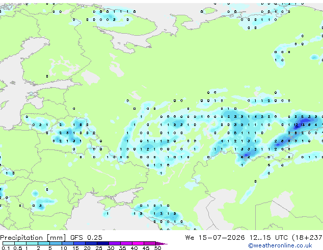Click the "0.5" legend scale label
The image size is (323, 250).
(x=17, y=248)
